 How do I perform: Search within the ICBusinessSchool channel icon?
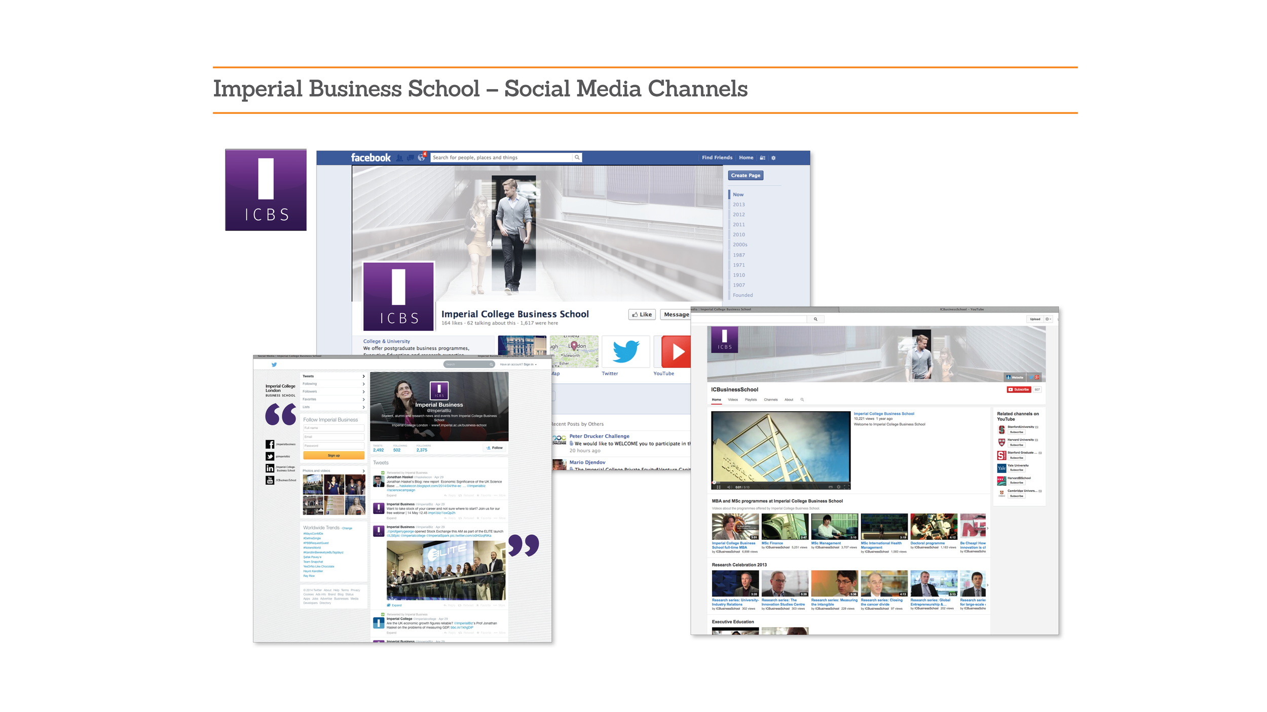[802, 400]
